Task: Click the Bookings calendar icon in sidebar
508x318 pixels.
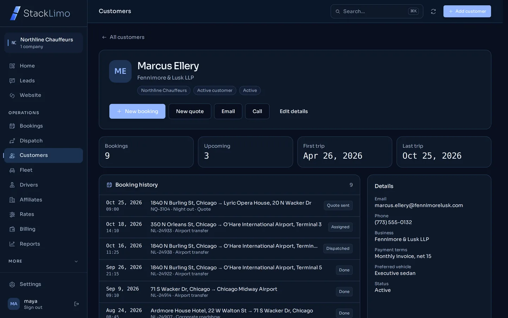Action: click(12, 126)
